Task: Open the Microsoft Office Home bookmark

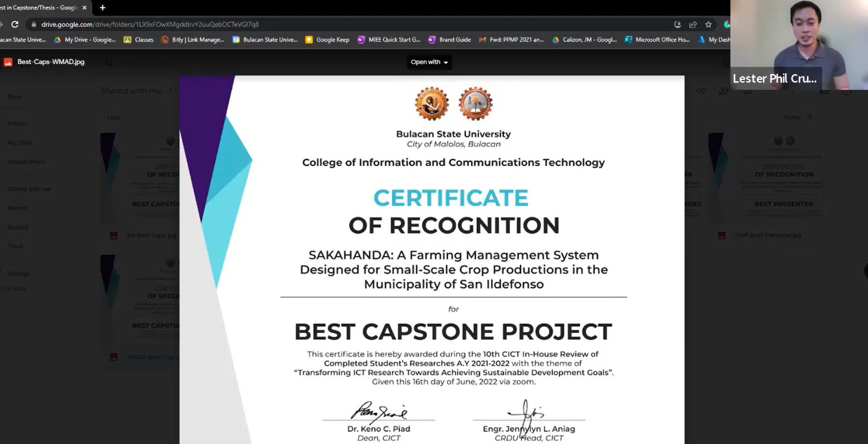Action: 657,40
